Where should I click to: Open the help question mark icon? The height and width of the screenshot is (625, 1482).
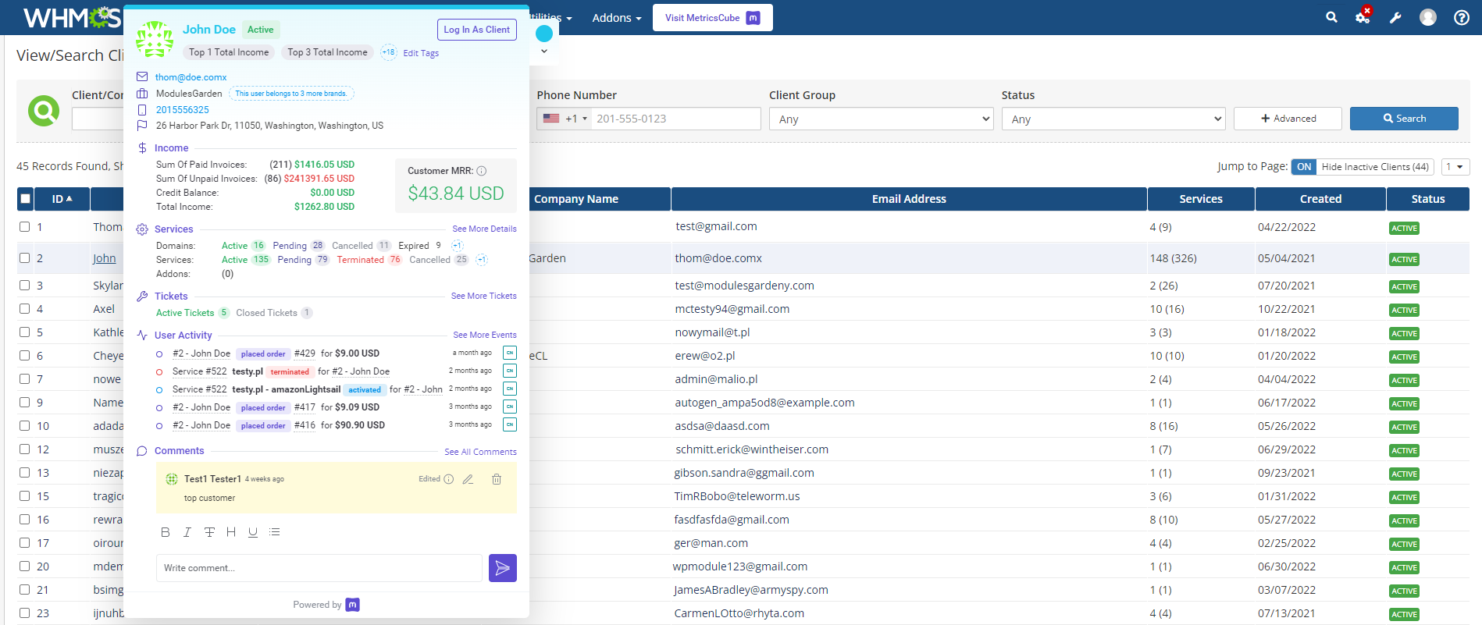[1462, 17]
